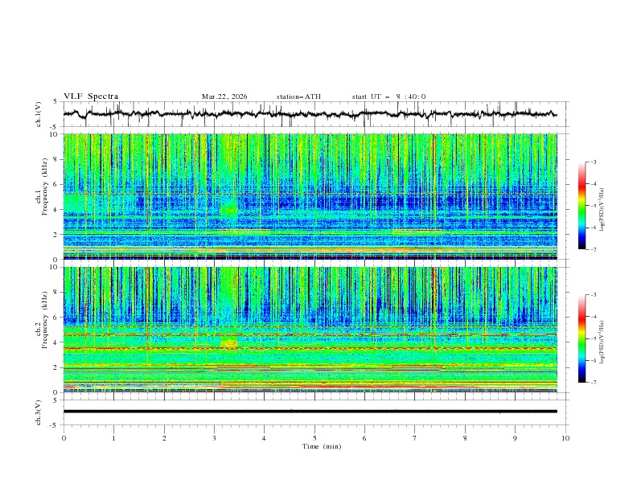Image resolution: width=637 pixels, height=492 pixels.
Task: Click the time axis tick label "8"
Action: 465,438
